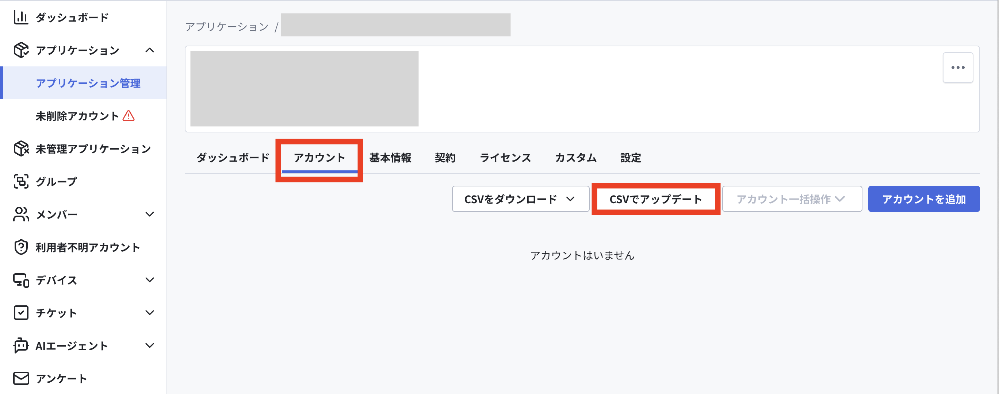Image resolution: width=999 pixels, height=394 pixels.
Task: Click the group icon beside グループ
Action: pos(21,181)
